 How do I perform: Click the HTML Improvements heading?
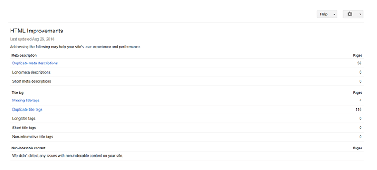coord(37,31)
